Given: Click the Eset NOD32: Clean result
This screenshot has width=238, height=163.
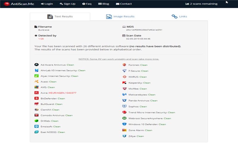Looking at the screenshot, I should tap(53, 132).
